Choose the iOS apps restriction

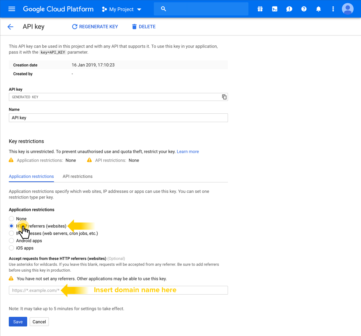click(x=12, y=248)
